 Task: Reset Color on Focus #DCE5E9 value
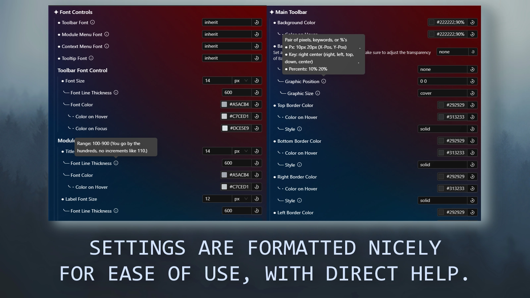pos(257,128)
